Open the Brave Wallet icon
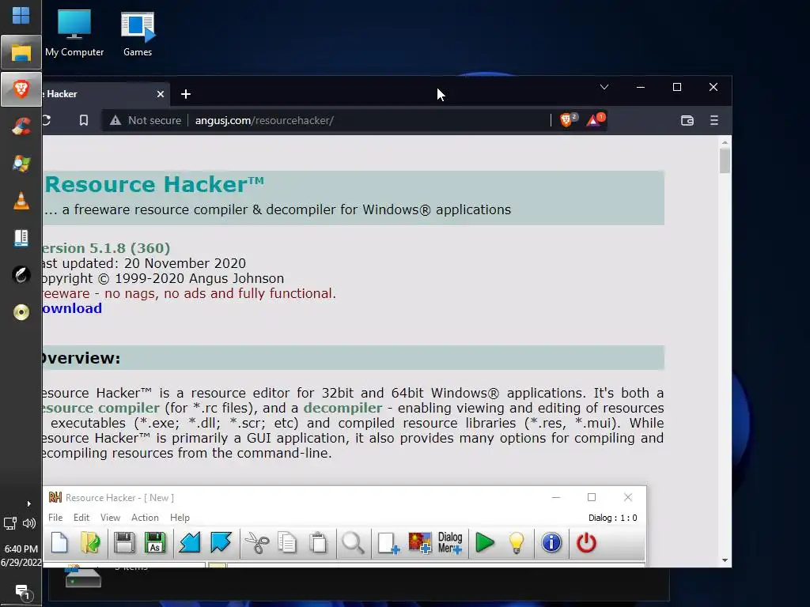 coord(687,120)
